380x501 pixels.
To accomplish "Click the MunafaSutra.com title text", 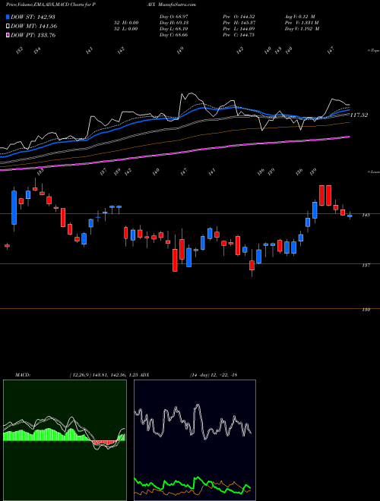I will pyautogui.click(x=177, y=5).
